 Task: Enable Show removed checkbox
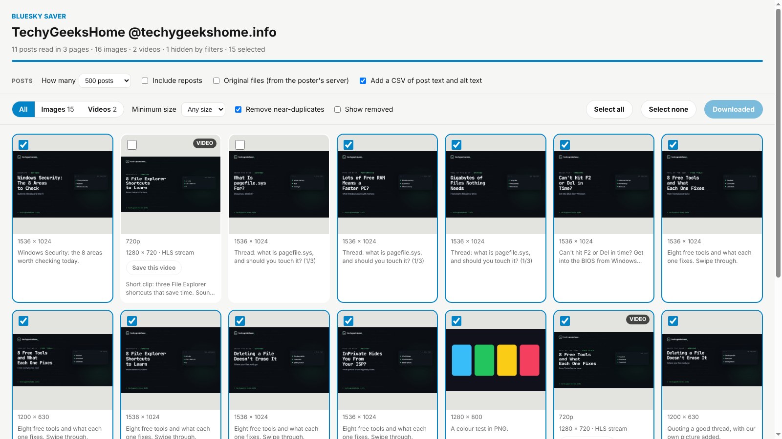point(337,110)
